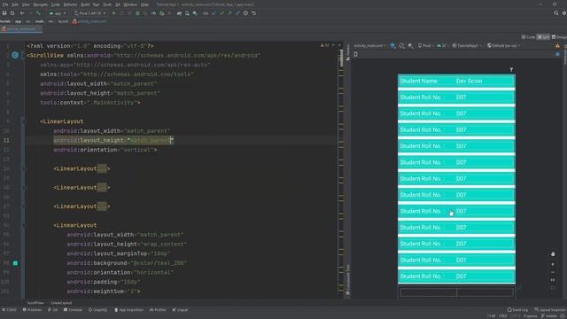Click the Profile app icon in toolbar
The image size is (567, 319).
click(x=153, y=13)
